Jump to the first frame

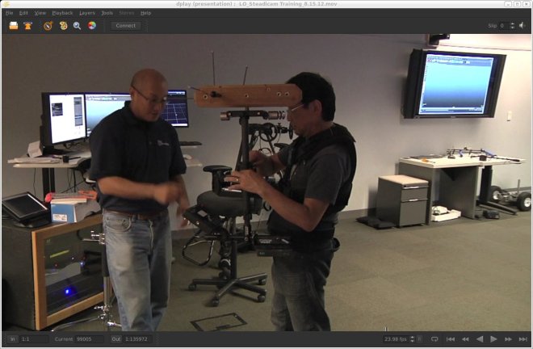click(451, 339)
